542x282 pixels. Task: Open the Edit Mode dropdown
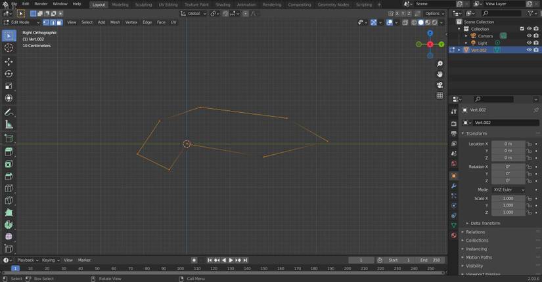[x=21, y=22]
